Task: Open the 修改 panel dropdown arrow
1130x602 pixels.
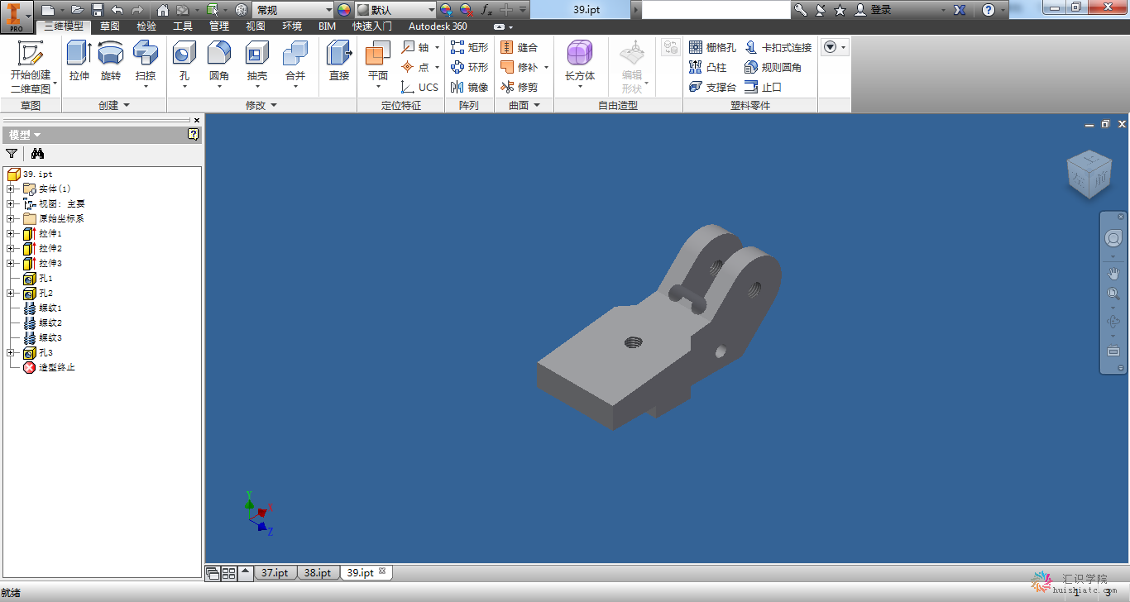Action: (x=274, y=106)
